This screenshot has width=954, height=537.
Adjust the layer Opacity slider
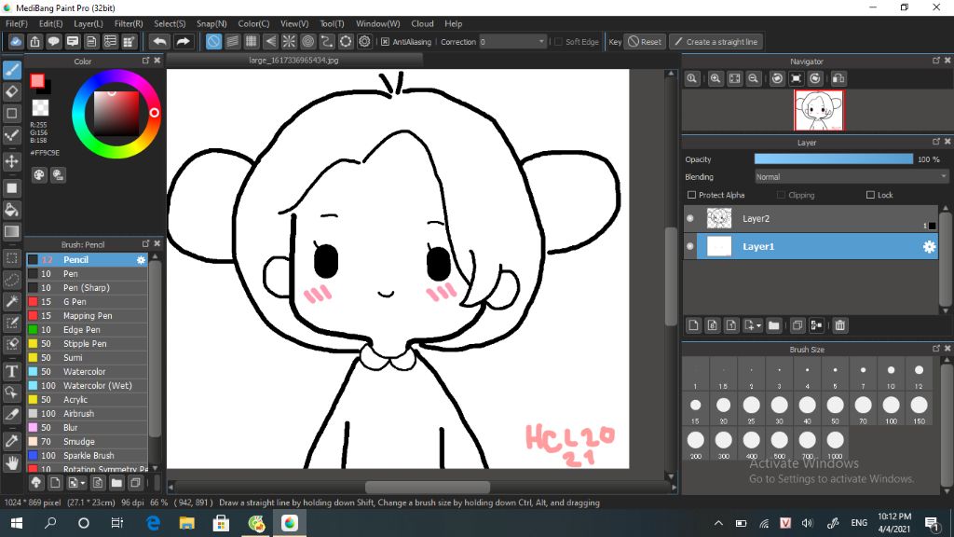click(834, 158)
